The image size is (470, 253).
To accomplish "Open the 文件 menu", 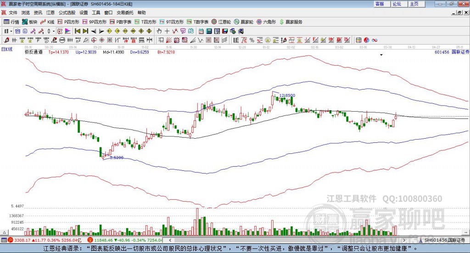I will pyautogui.click(x=13, y=12).
